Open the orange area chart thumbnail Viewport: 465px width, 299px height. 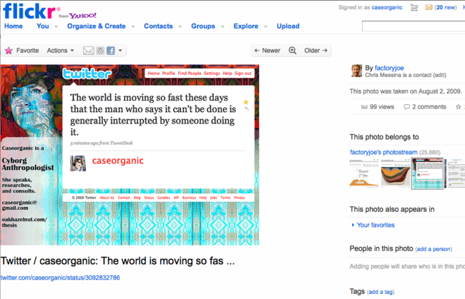[364, 173]
